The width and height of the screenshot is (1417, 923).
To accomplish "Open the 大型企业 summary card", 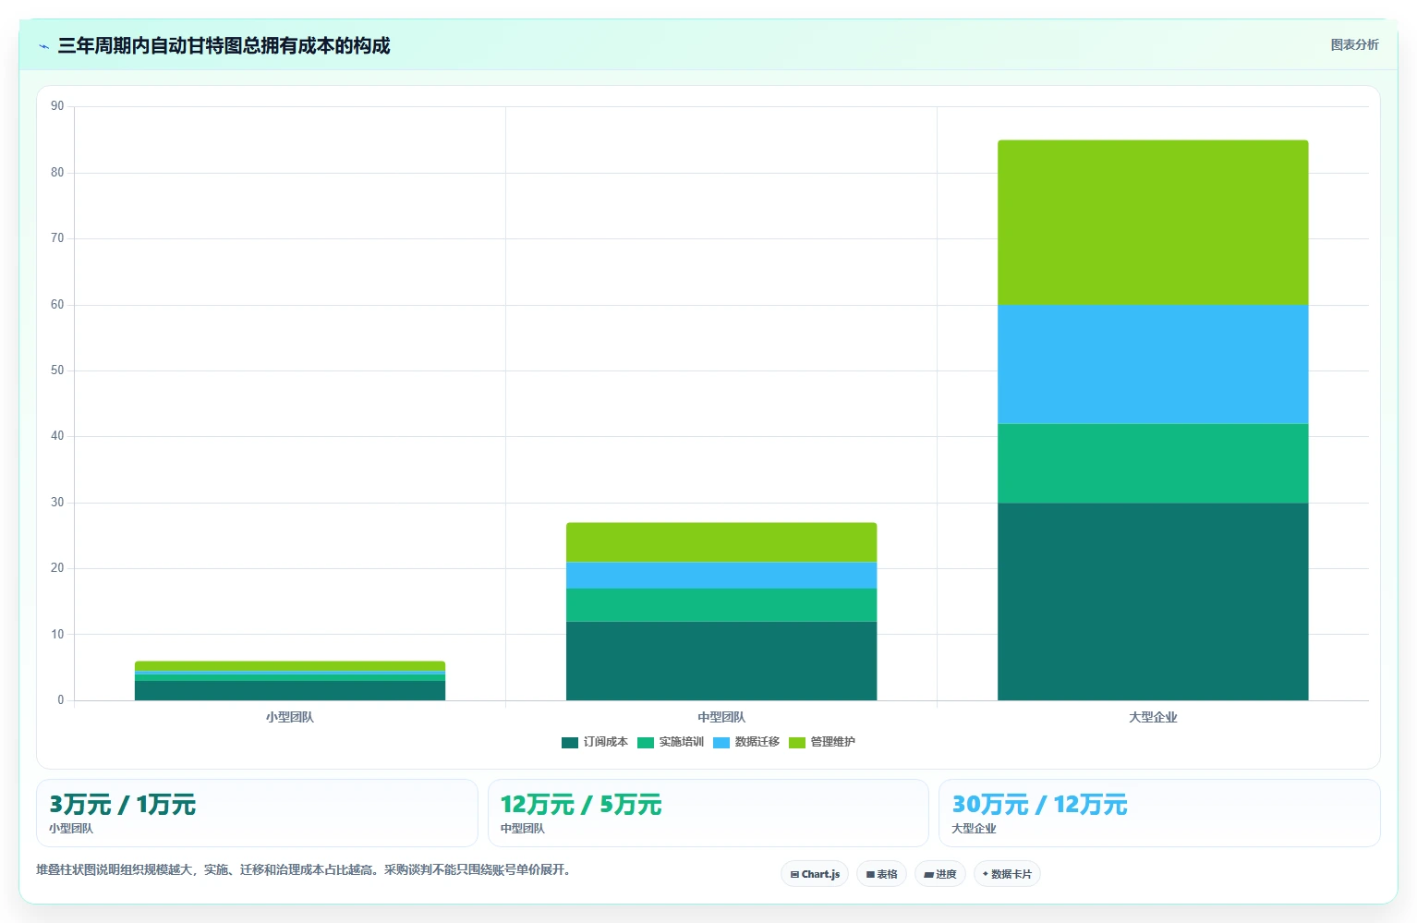I will pyautogui.click(x=1159, y=813).
